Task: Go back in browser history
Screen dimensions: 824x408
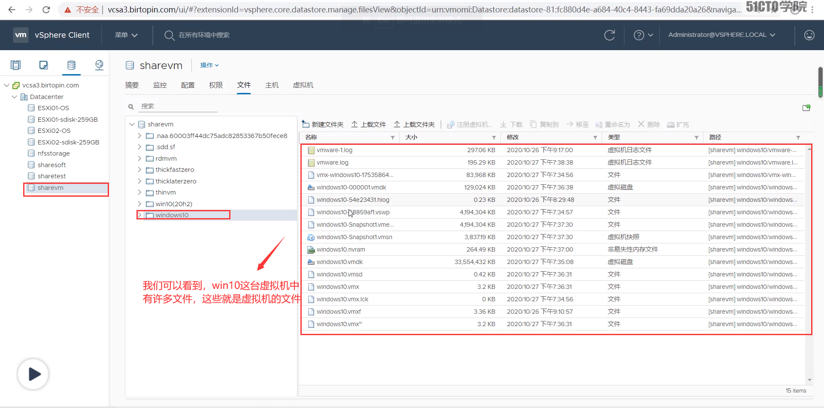Action: [x=12, y=9]
